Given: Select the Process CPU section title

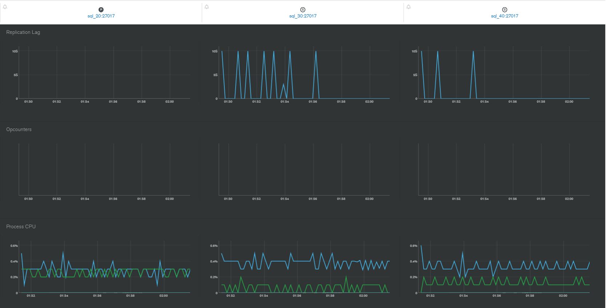Looking at the screenshot, I should click(x=21, y=227).
